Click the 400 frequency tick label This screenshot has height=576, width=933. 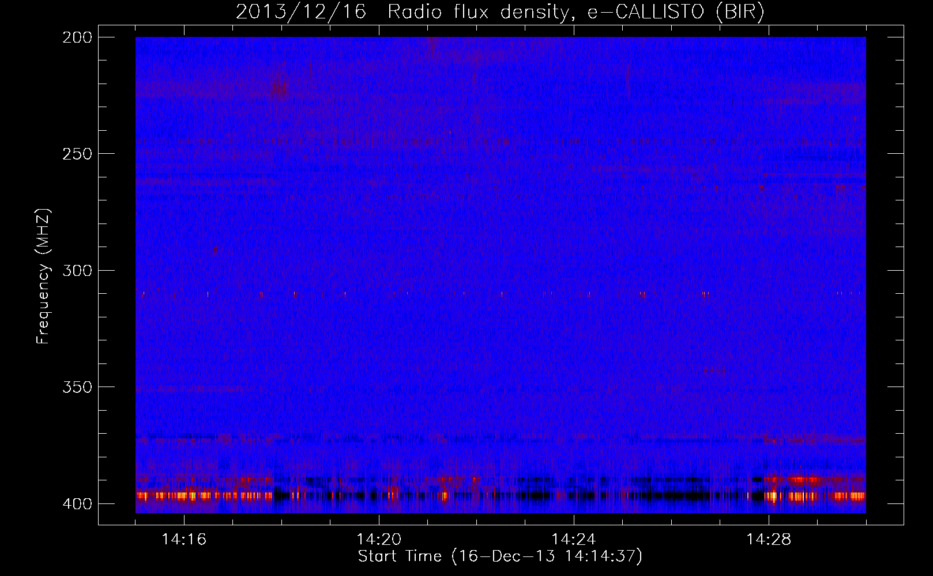77,504
